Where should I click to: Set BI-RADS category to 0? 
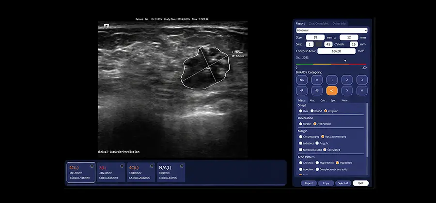coord(317,80)
